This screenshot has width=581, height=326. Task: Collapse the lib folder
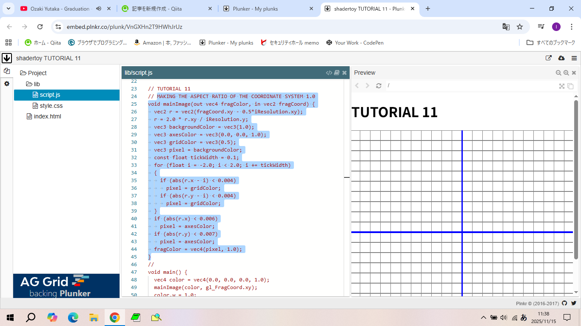pos(33,84)
